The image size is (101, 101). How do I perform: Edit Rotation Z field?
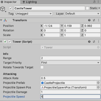[92, 30]
